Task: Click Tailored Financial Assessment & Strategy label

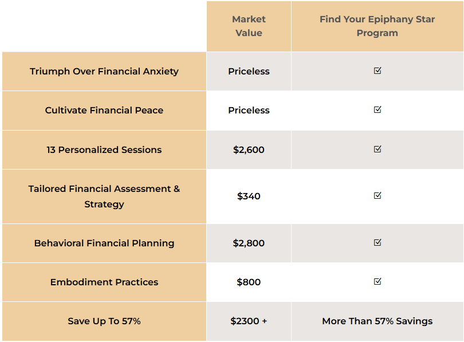Action: coord(104,196)
